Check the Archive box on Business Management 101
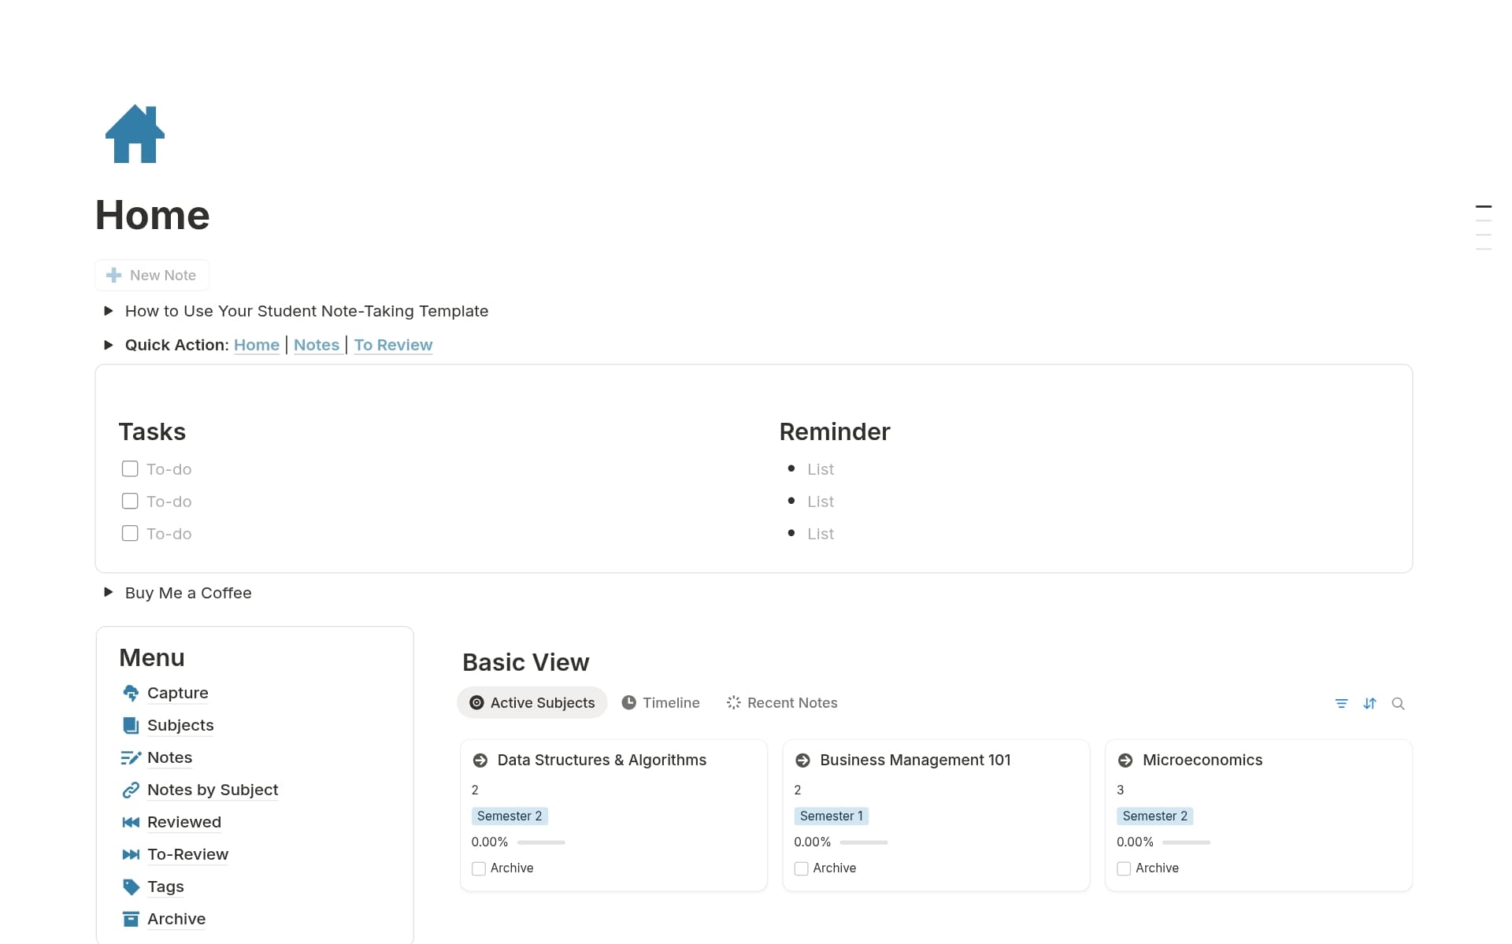 point(801,868)
